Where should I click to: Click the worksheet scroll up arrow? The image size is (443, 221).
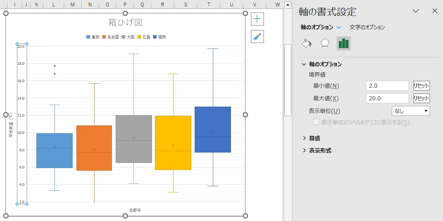pos(288,5)
